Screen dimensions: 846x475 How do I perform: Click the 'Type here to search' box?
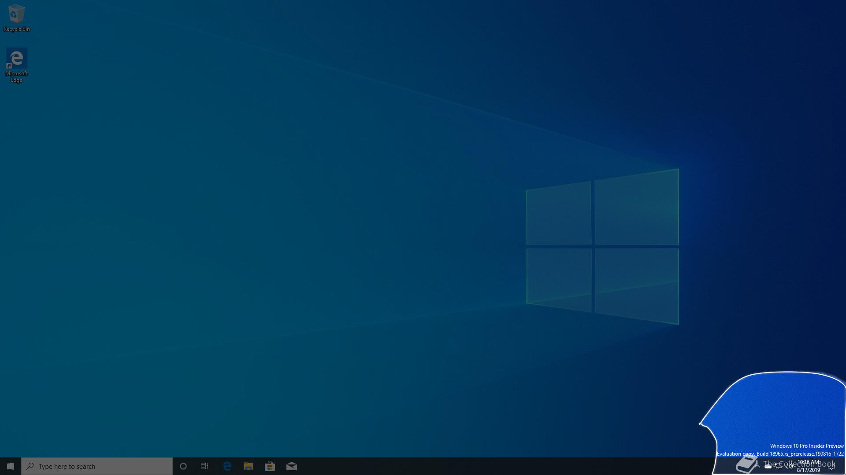[97, 466]
